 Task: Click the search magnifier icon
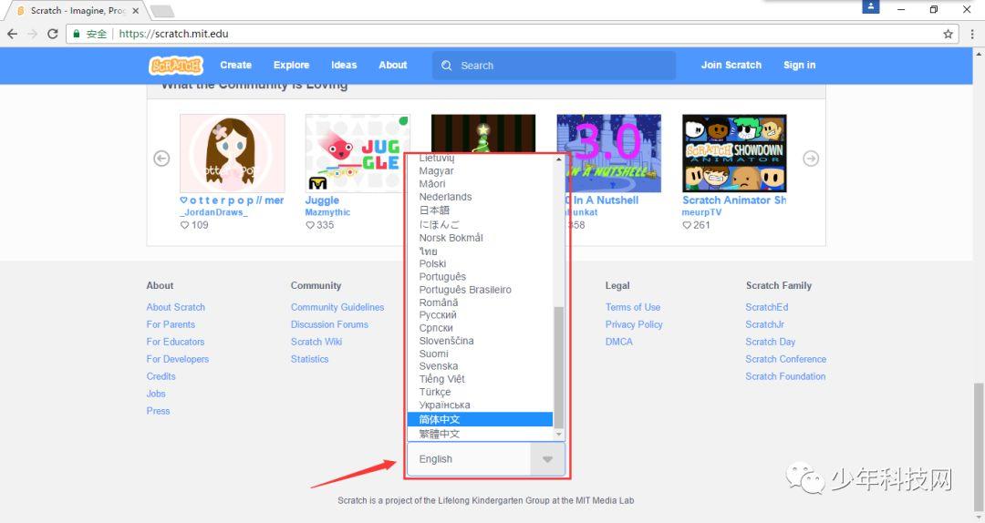(447, 66)
